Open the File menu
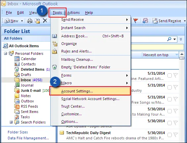Image resolution: width=187 pixels, height=143 pixels. (9, 13)
